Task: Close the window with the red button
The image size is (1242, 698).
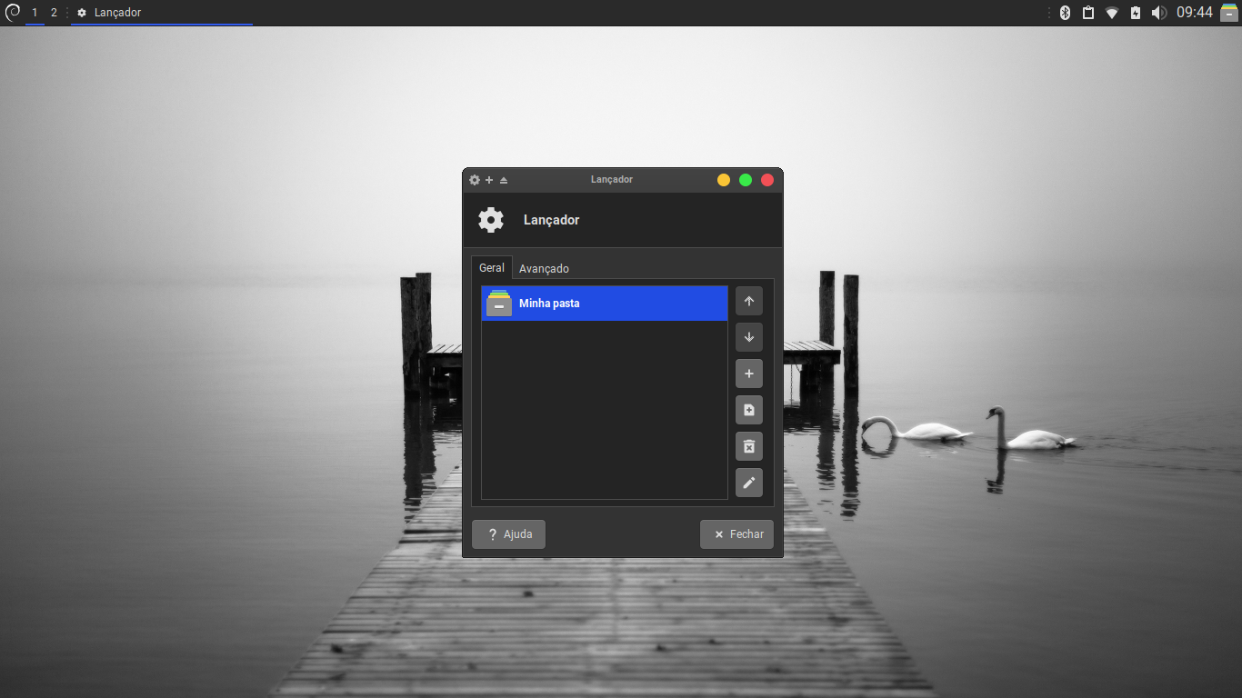Action: pos(767,180)
